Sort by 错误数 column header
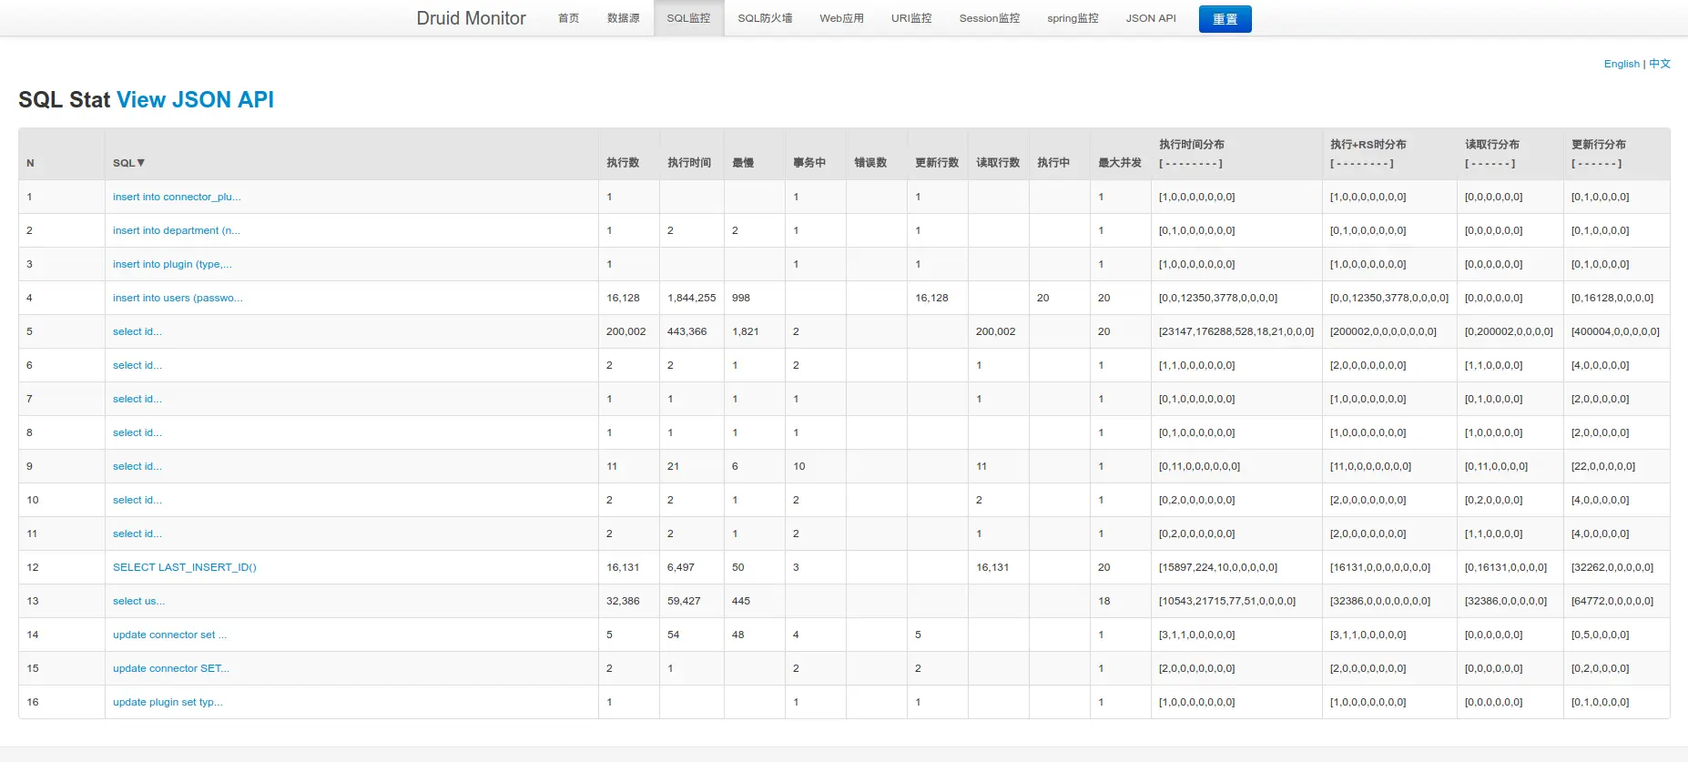 tap(870, 163)
